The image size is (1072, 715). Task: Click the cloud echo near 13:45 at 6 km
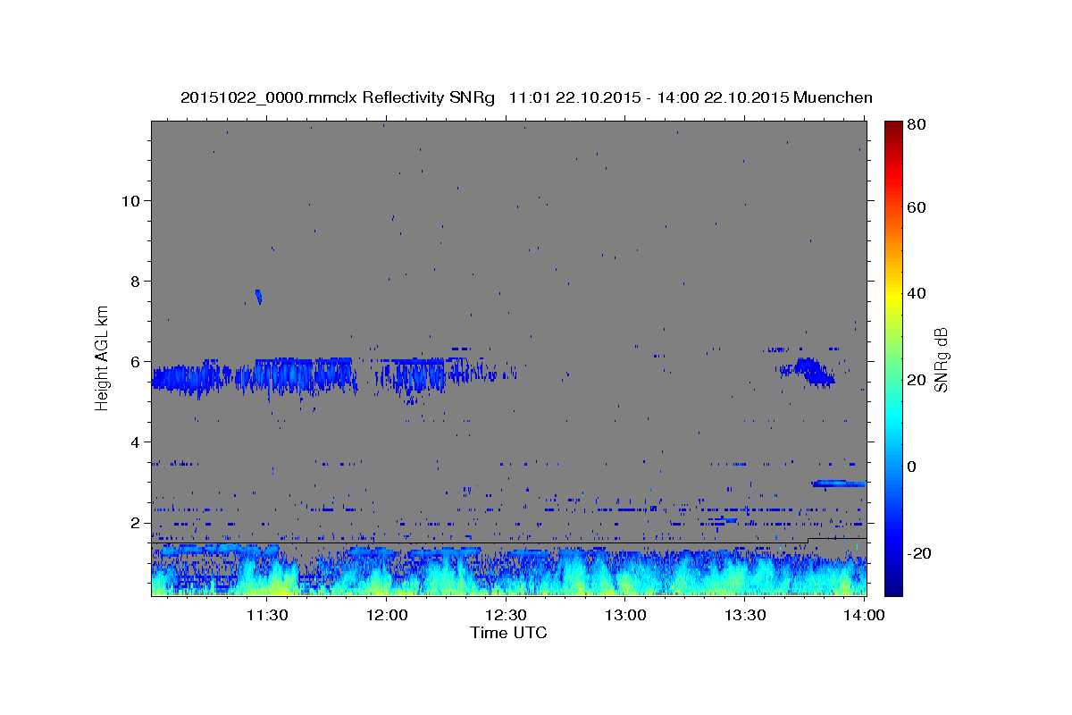click(810, 371)
